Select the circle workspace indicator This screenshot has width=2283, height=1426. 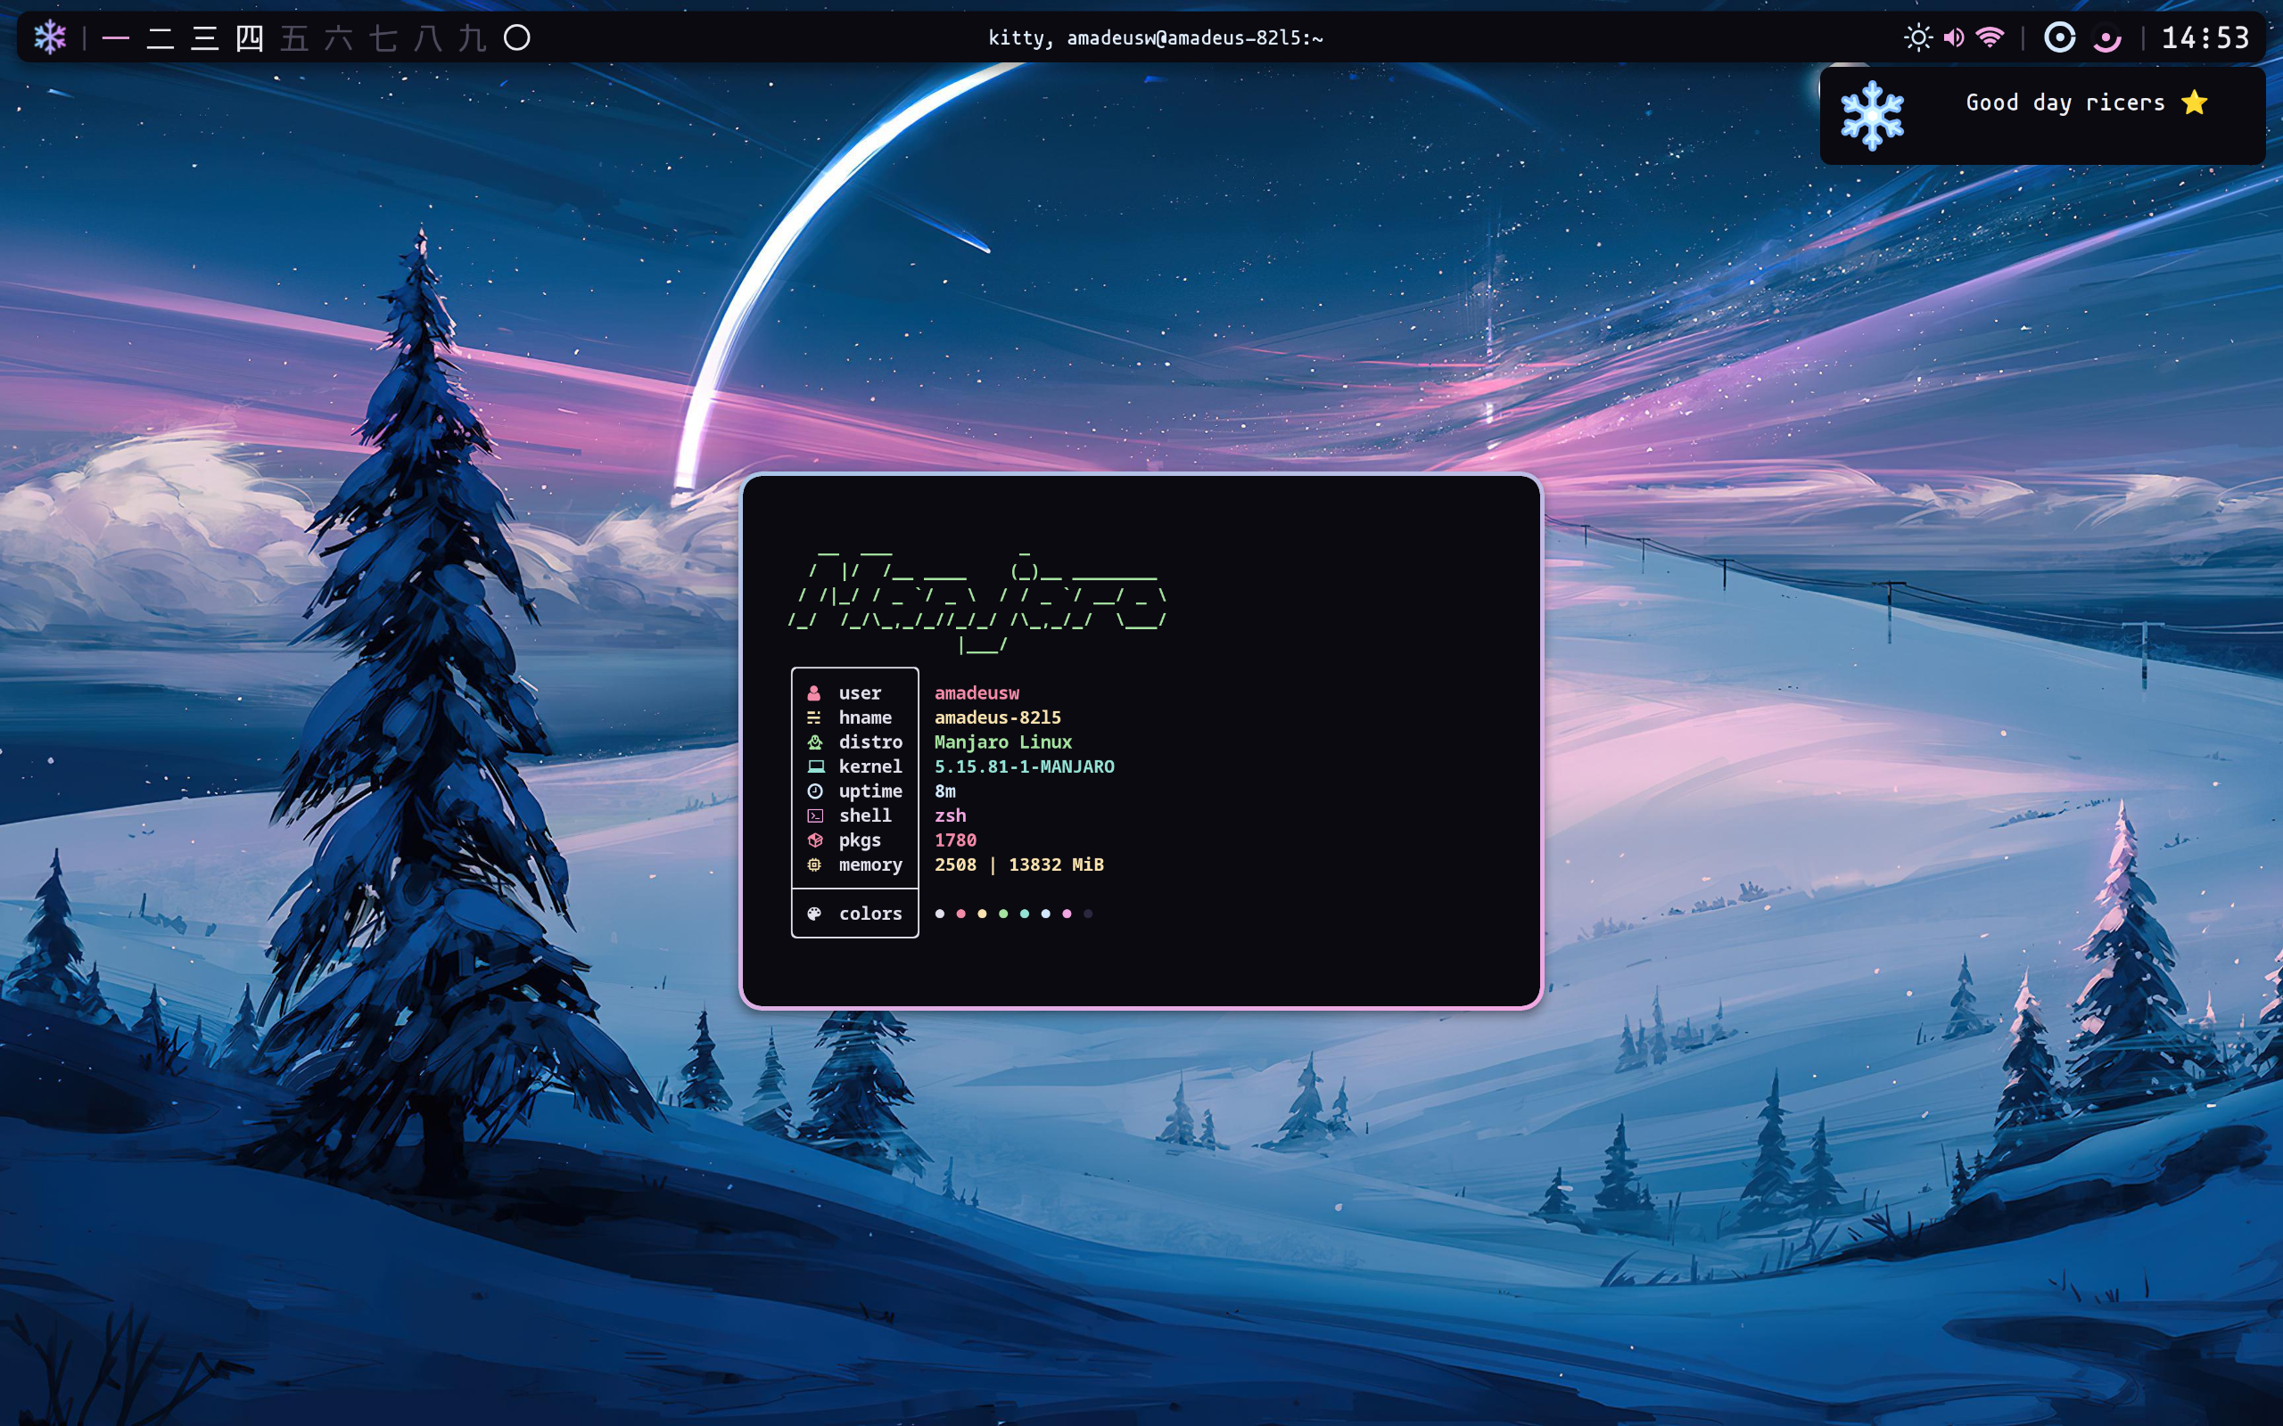coord(517,37)
